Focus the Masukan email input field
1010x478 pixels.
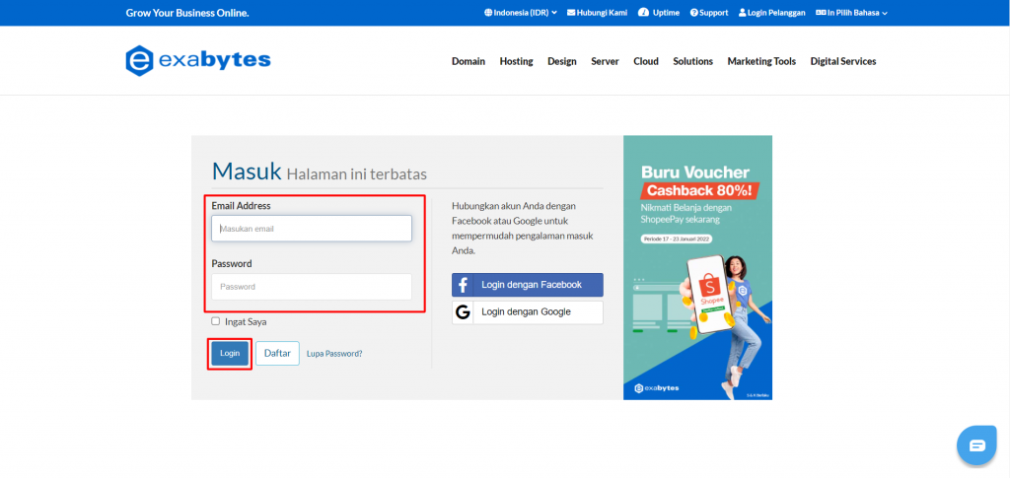pos(312,229)
